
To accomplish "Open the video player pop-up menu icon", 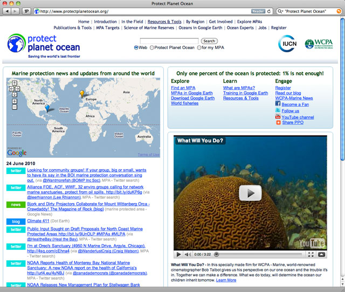I will (321, 254).
